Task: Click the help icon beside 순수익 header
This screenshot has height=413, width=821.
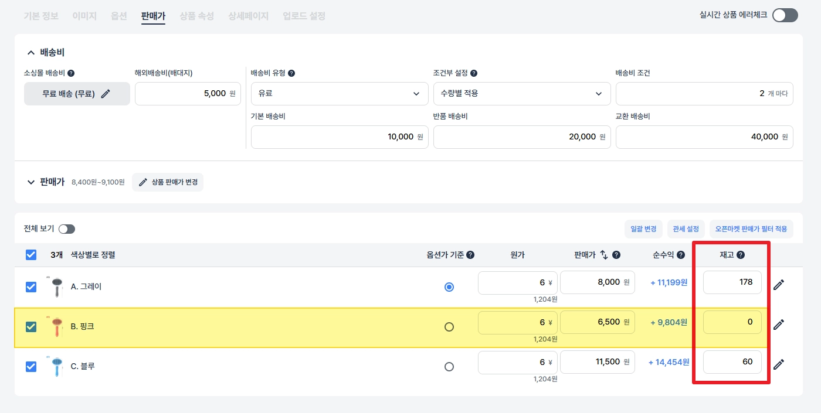Action: pyautogui.click(x=680, y=255)
